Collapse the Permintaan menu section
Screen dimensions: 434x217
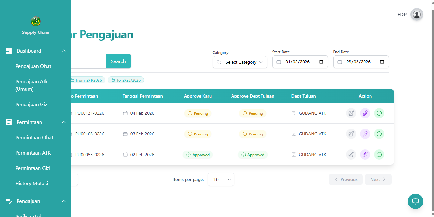click(64, 122)
